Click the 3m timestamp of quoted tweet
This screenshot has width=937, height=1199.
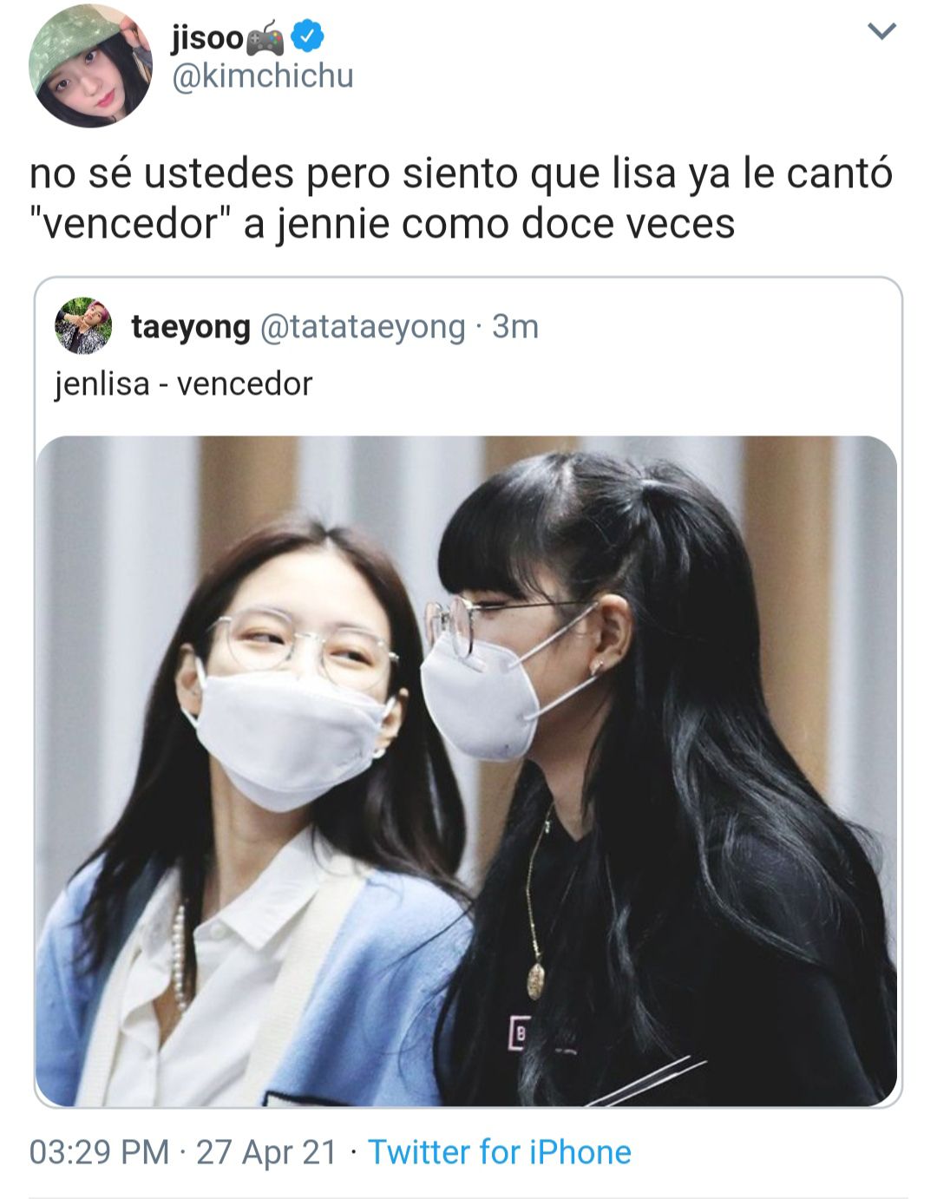tap(515, 326)
